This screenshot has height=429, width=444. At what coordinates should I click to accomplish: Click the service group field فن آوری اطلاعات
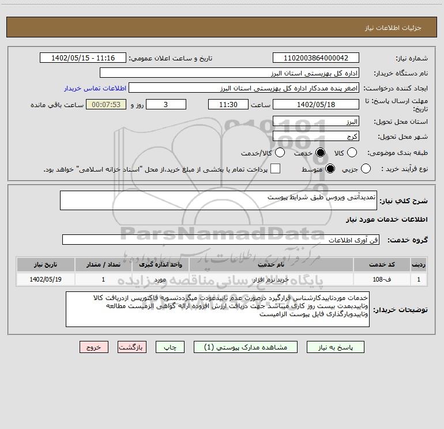[x=221, y=240]
